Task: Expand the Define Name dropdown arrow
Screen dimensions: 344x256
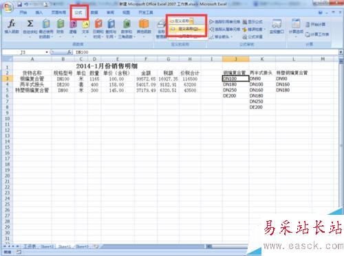Action: click(x=191, y=21)
